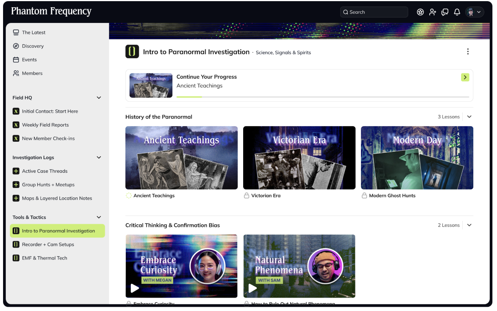
Task: Open the Members directory
Action: pyautogui.click(x=32, y=73)
